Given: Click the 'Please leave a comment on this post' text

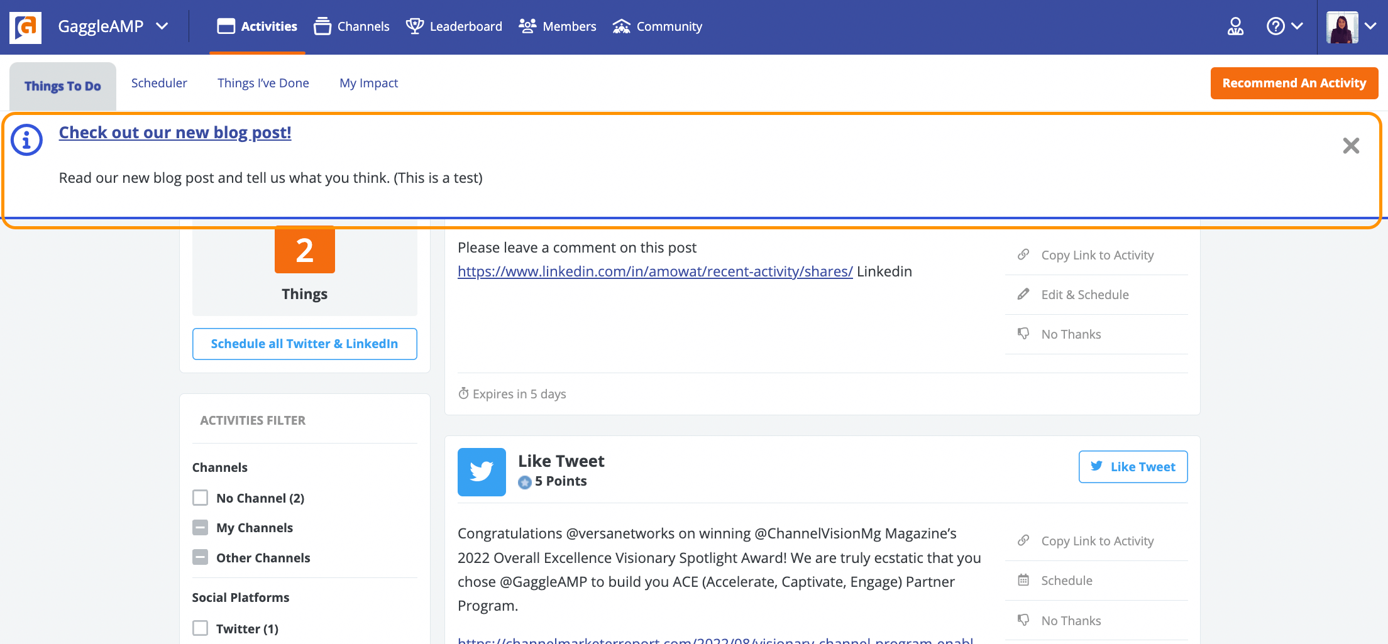Looking at the screenshot, I should (577, 248).
